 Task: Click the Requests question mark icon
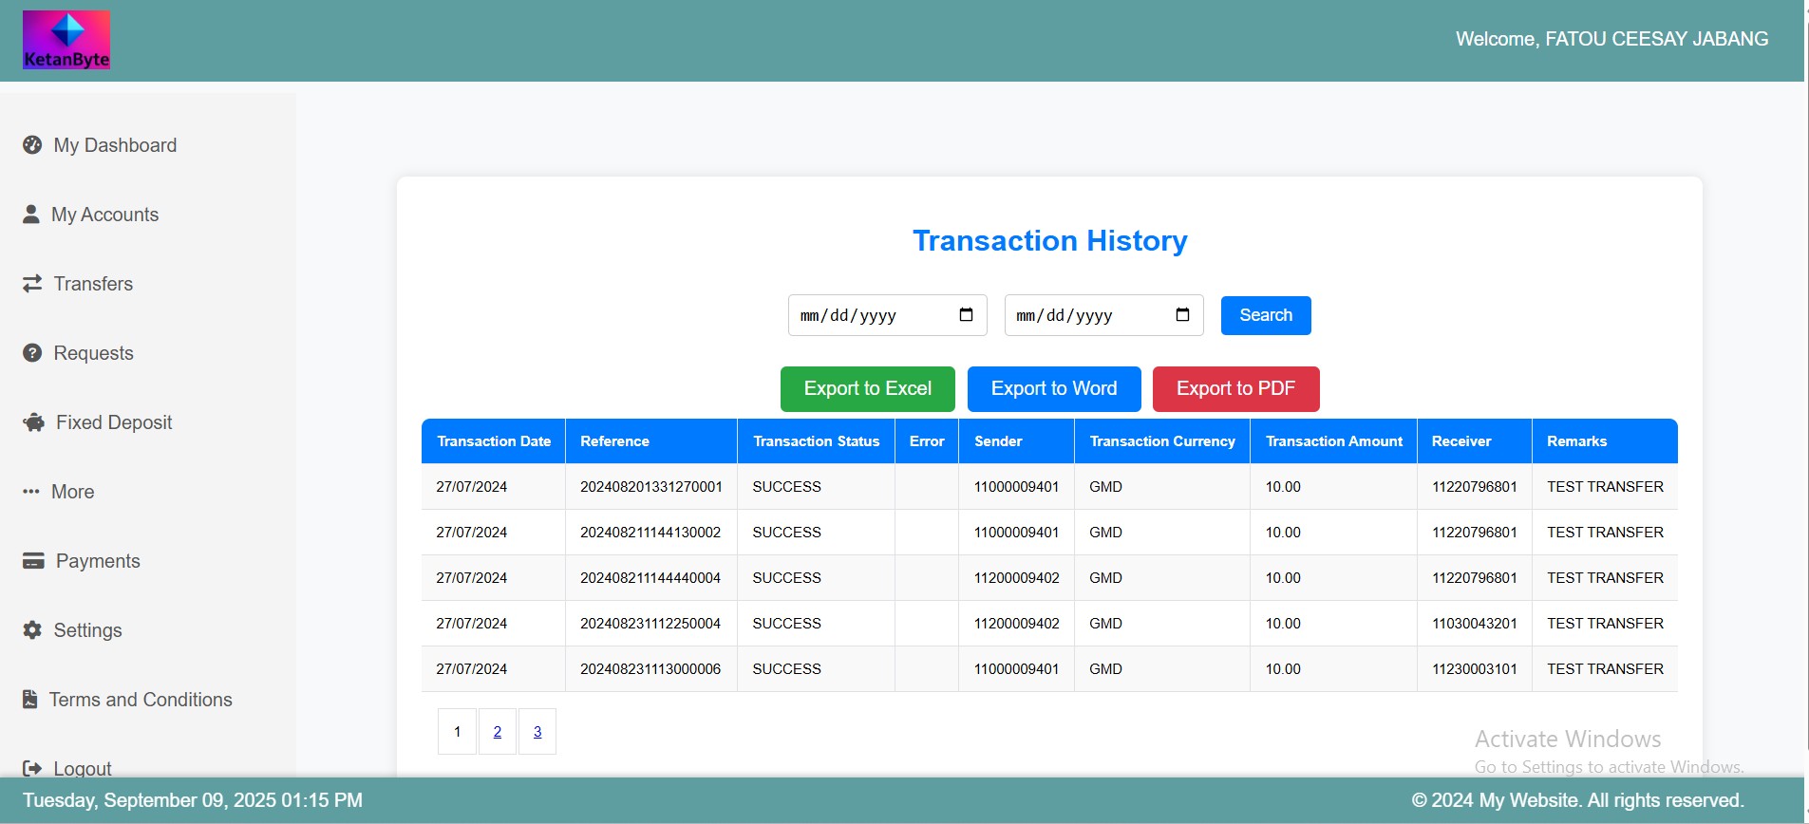[x=32, y=352]
